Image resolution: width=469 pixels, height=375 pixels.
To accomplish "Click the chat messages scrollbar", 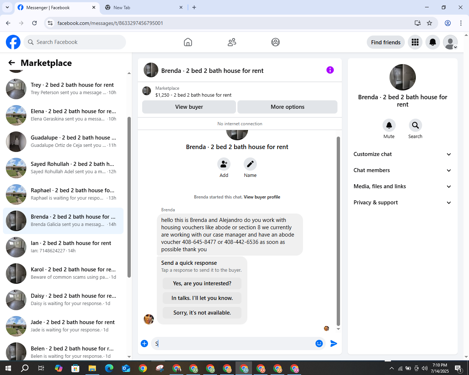I will coord(338,231).
